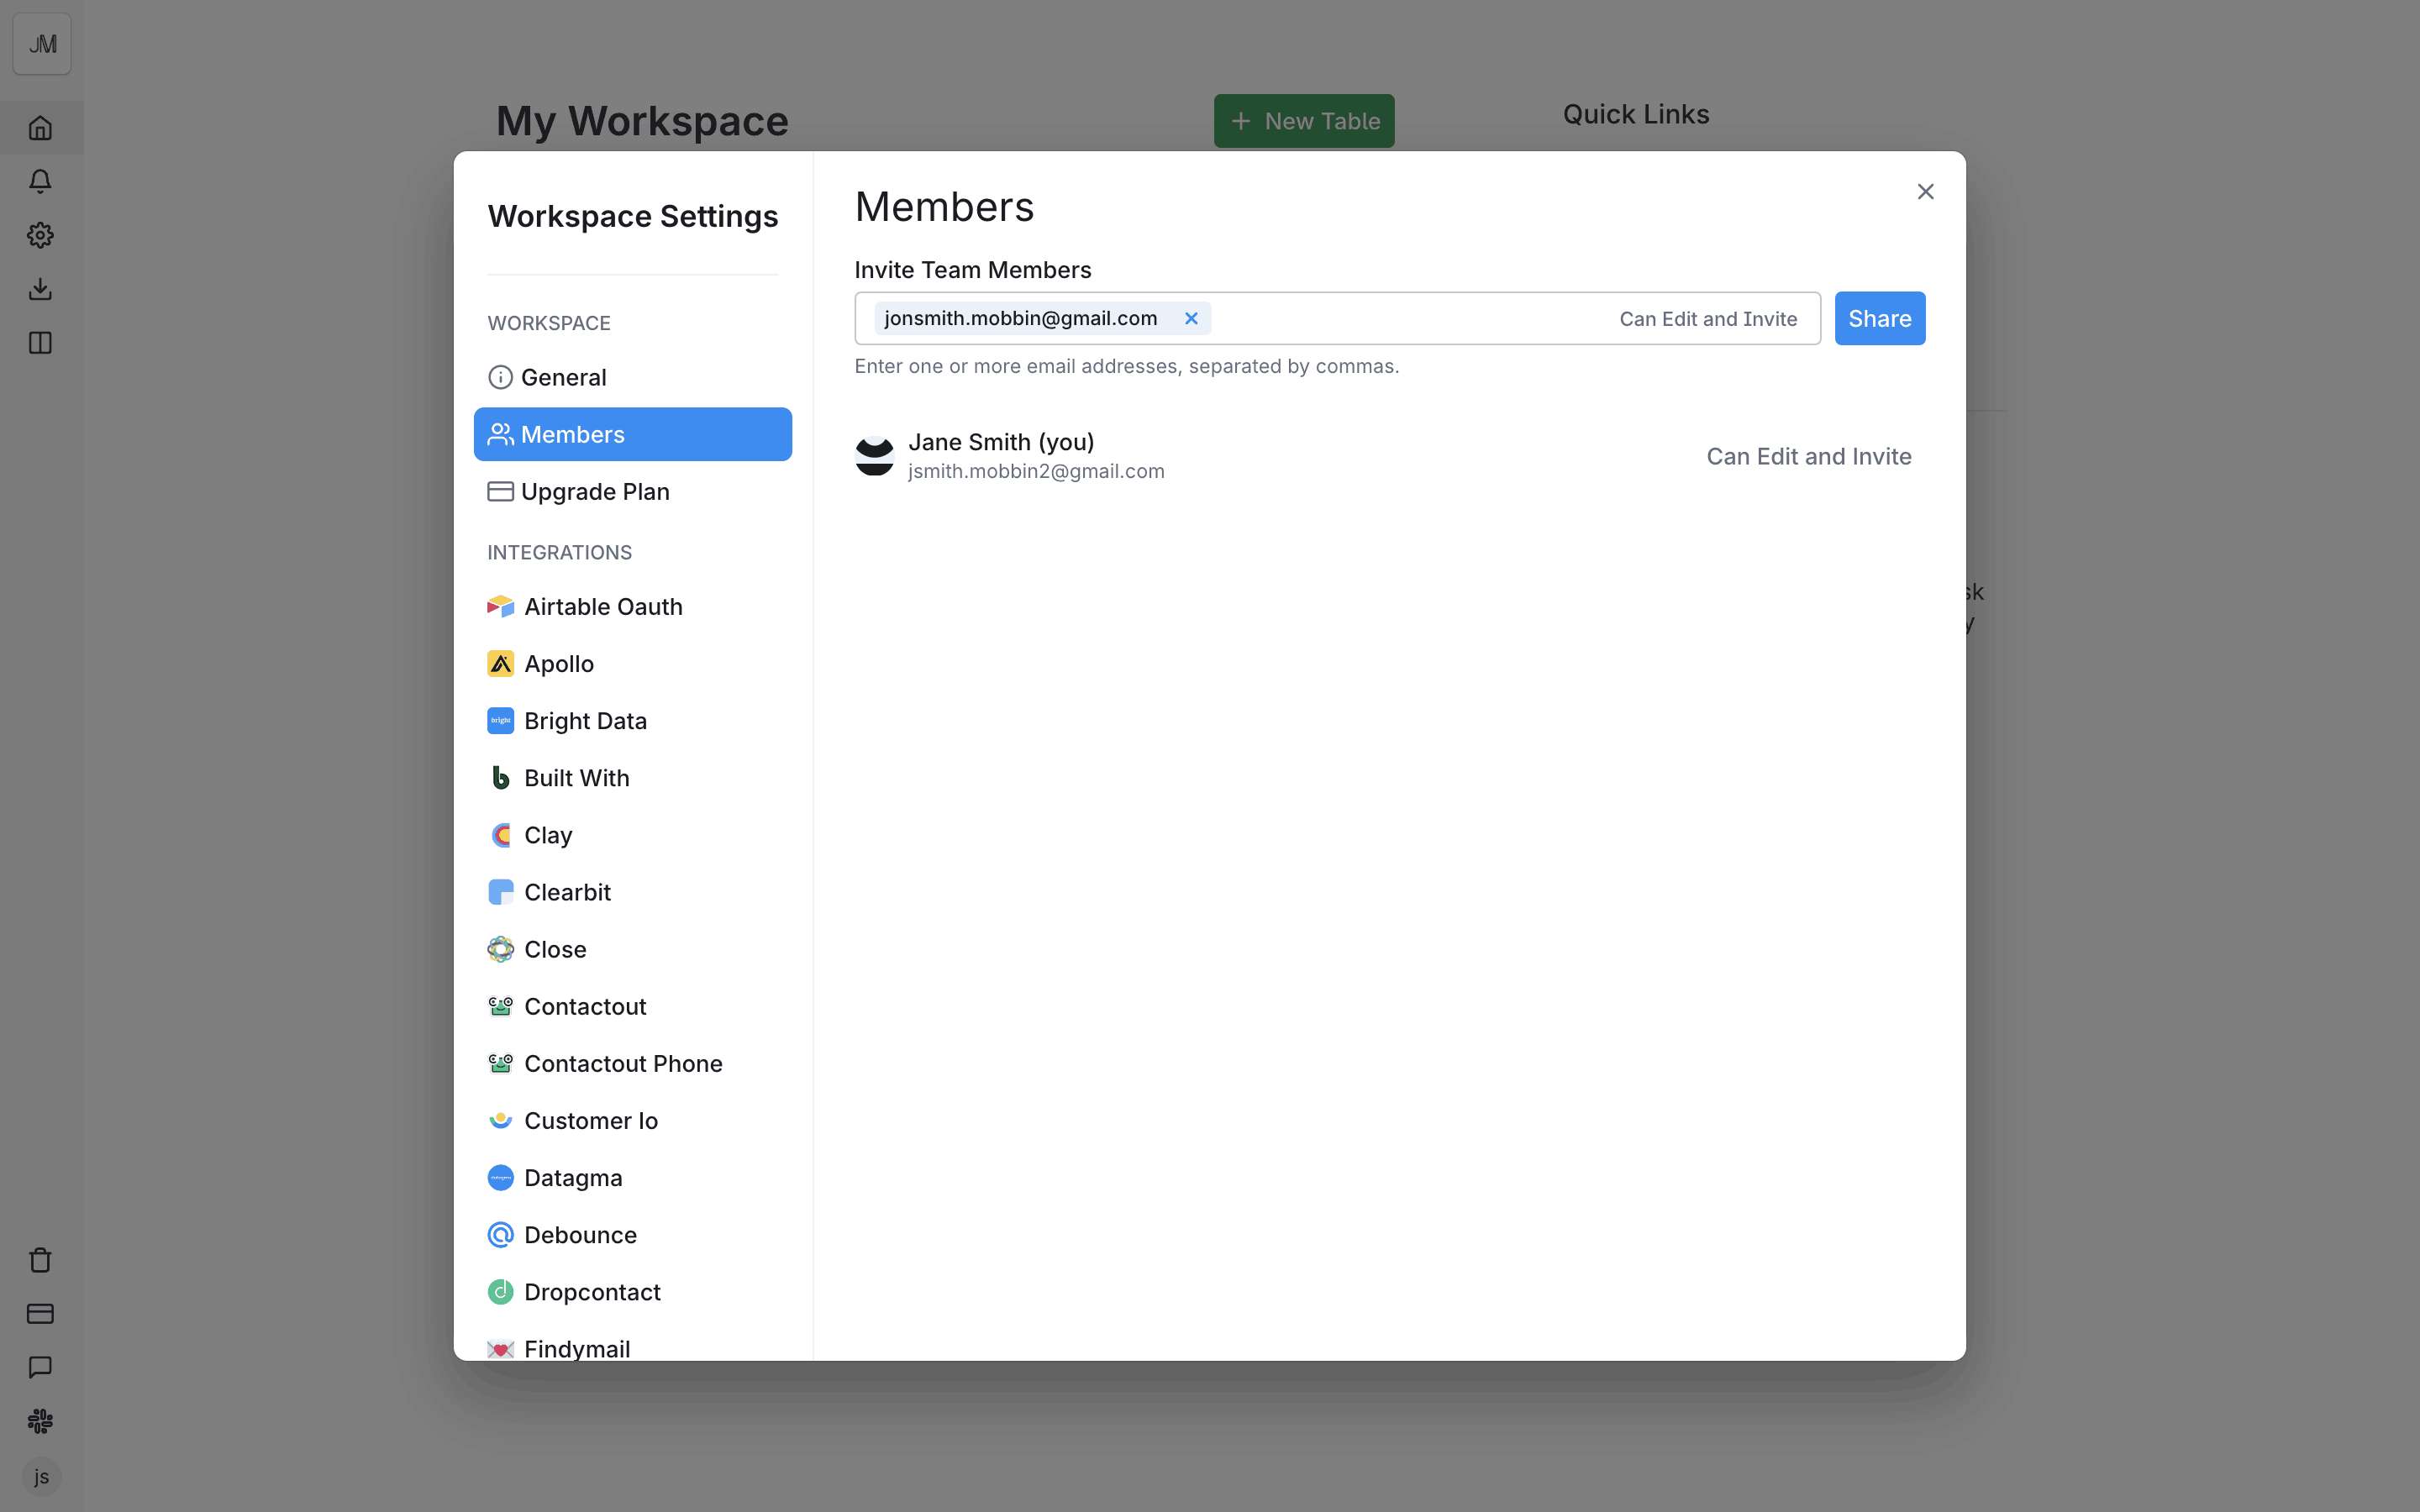Open the Home icon in left sidebar
Image resolution: width=2420 pixels, height=1512 pixels.
tap(40, 128)
